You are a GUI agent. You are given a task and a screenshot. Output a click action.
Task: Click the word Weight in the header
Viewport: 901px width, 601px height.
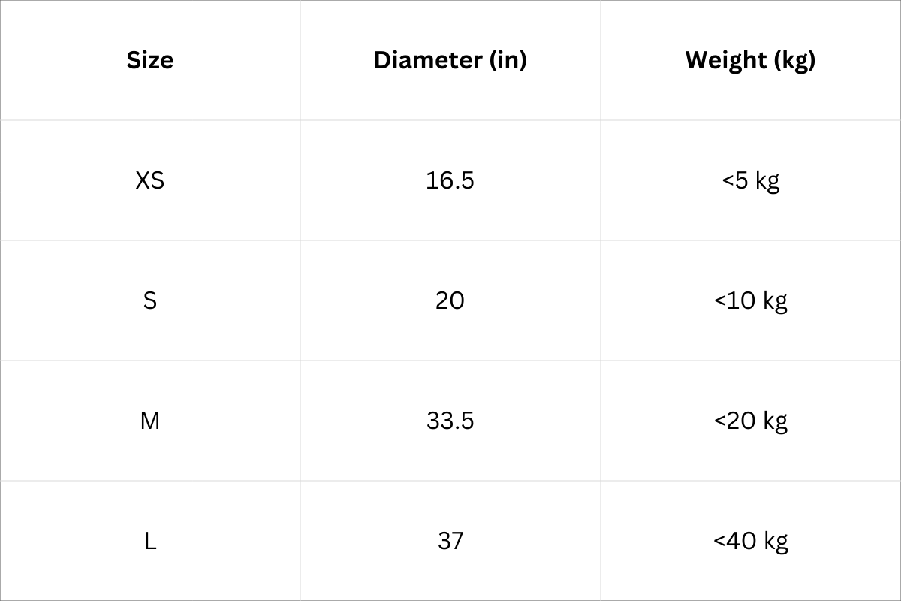[x=726, y=60]
